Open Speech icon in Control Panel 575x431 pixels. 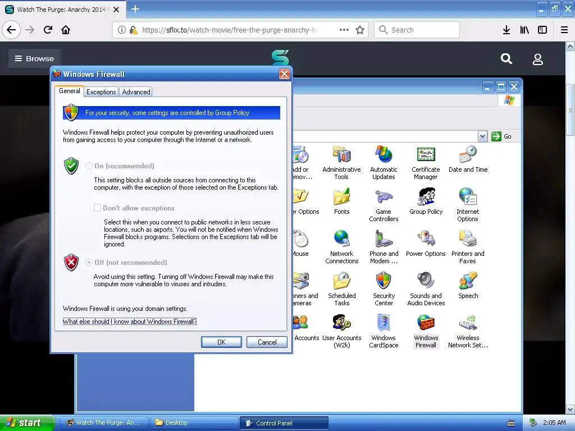[x=468, y=286]
